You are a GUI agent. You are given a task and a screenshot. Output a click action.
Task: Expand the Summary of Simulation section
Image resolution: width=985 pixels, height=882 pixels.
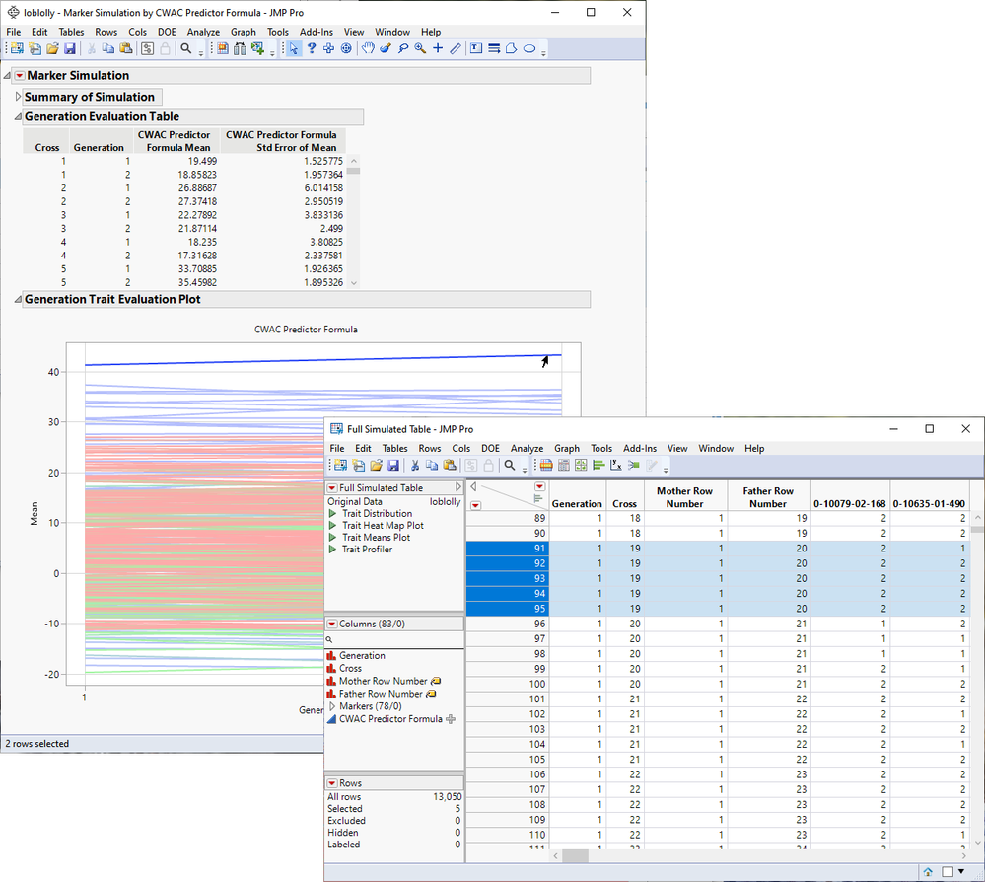[18, 97]
